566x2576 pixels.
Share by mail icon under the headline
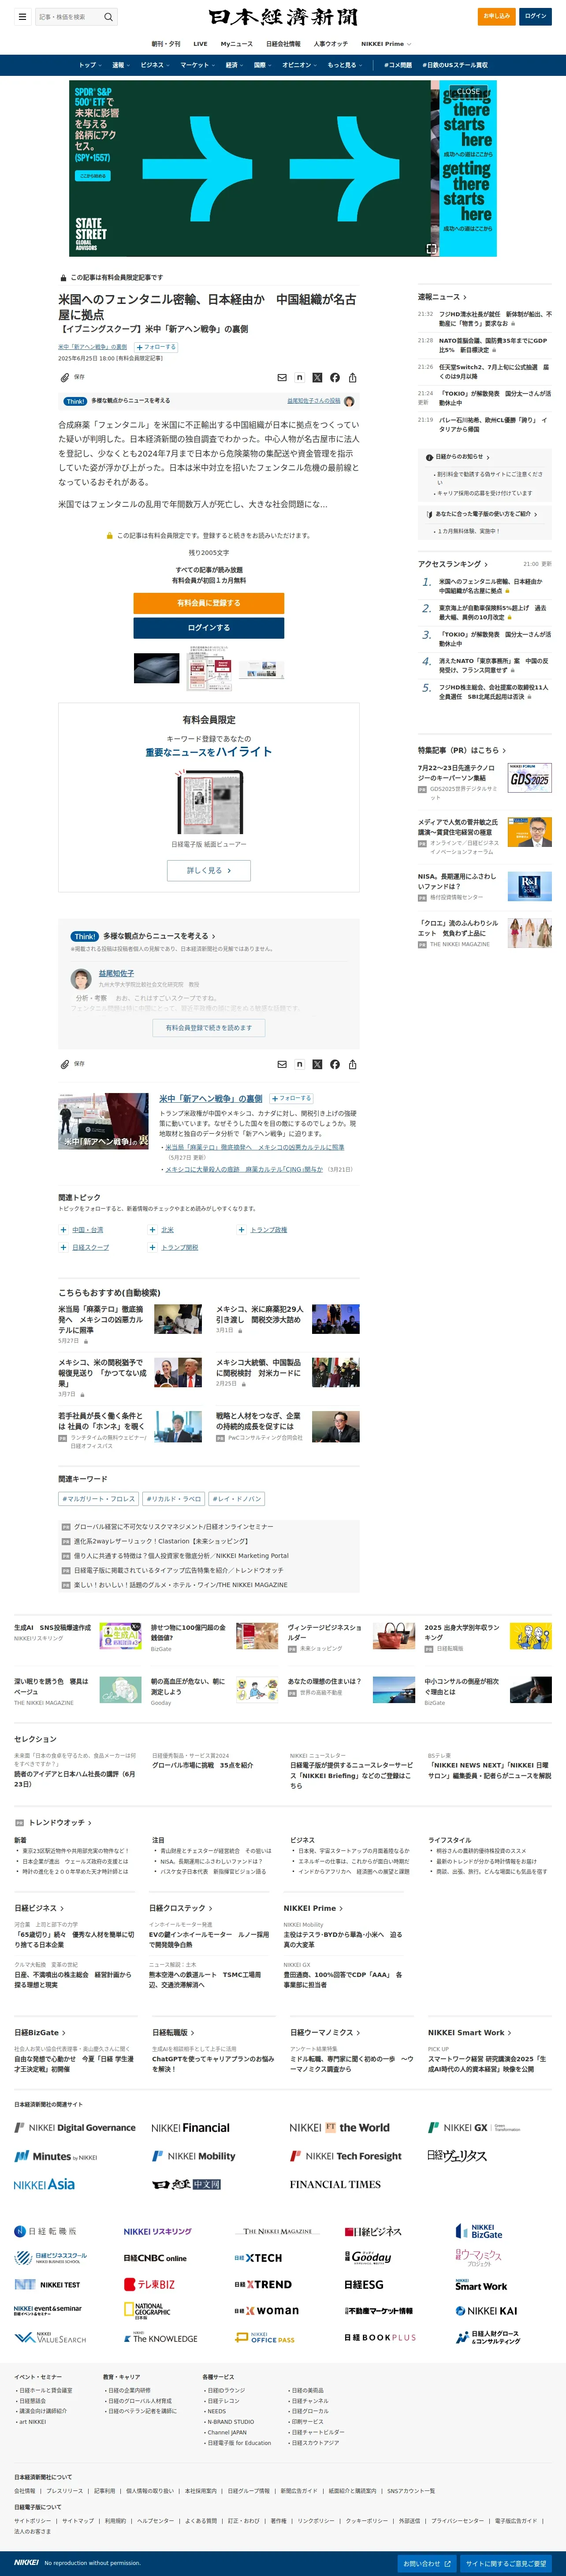click(282, 377)
